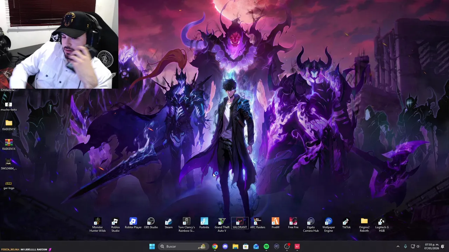Screen dimensions: 449x252
Task: Open Elgato Camera Hub taskbar icon
Action: [x=276, y=246]
